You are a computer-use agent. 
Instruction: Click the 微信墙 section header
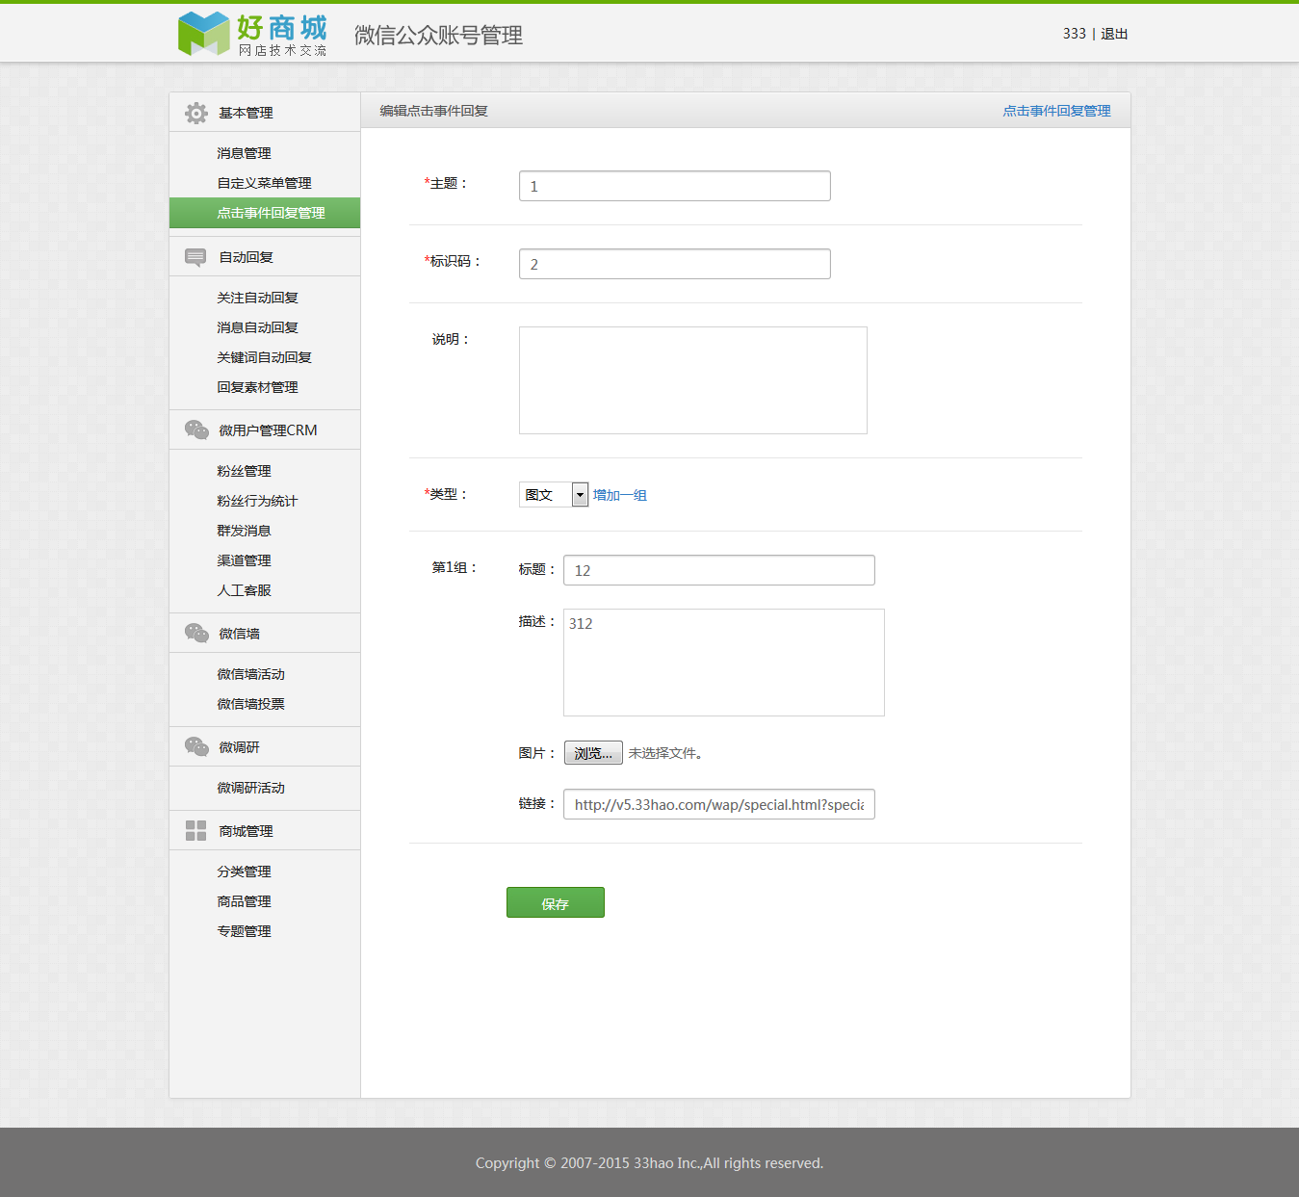[265, 634]
